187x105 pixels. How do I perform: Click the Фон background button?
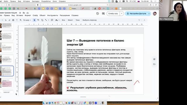pyautogui.click(x=63, y=20)
